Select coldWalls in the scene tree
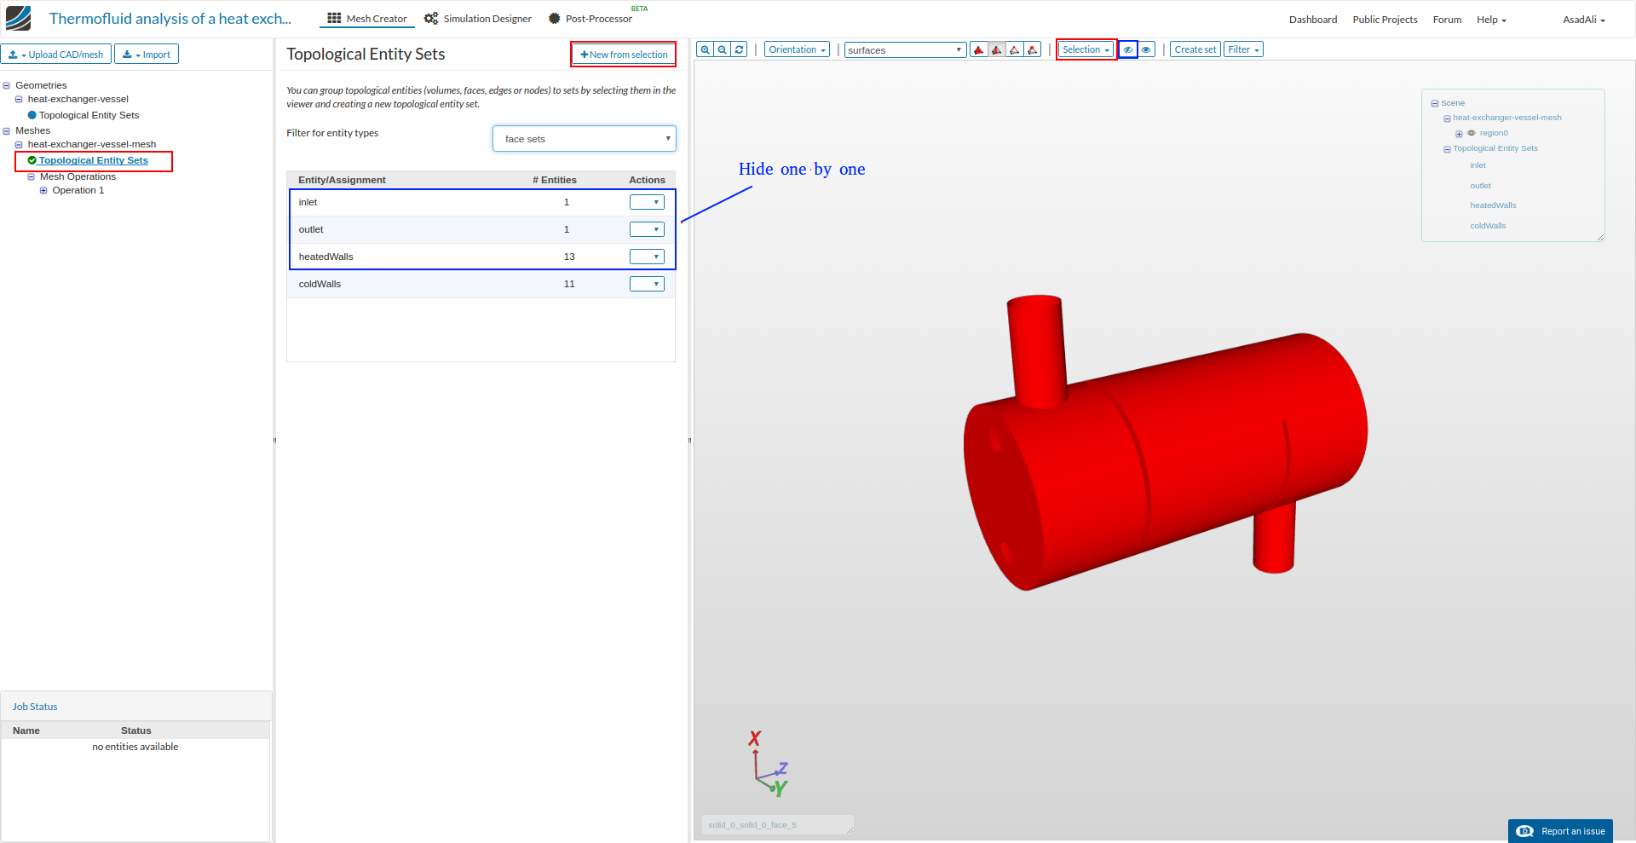 pyautogui.click(x=1487, y=225)
